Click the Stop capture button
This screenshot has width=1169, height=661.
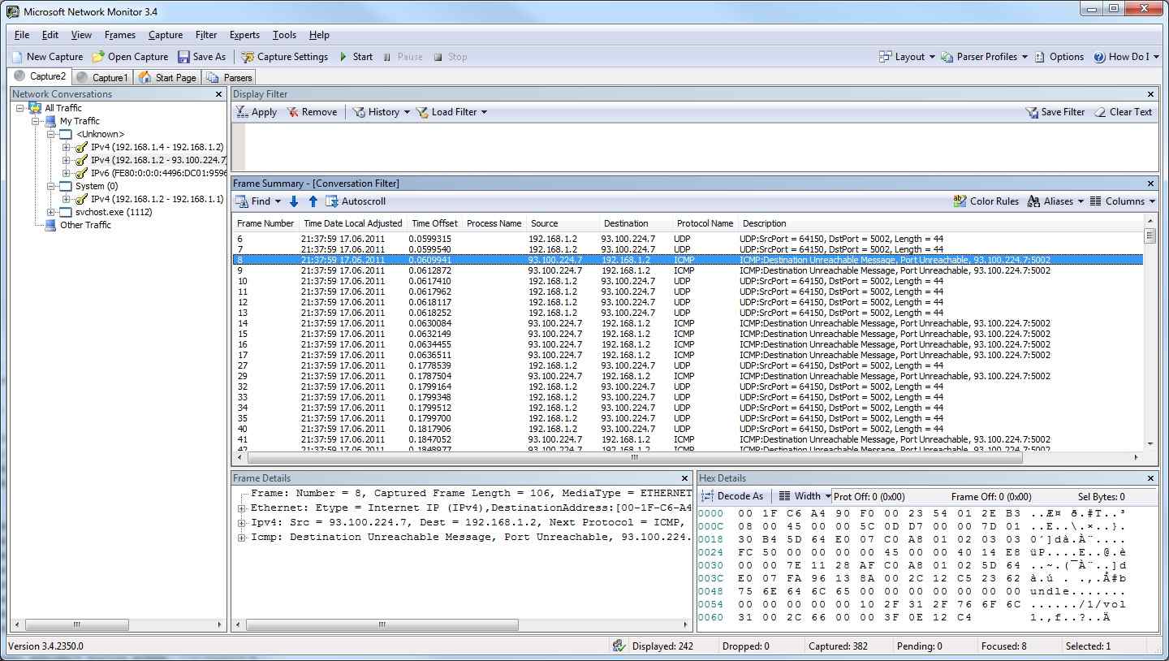coord(451,57)
